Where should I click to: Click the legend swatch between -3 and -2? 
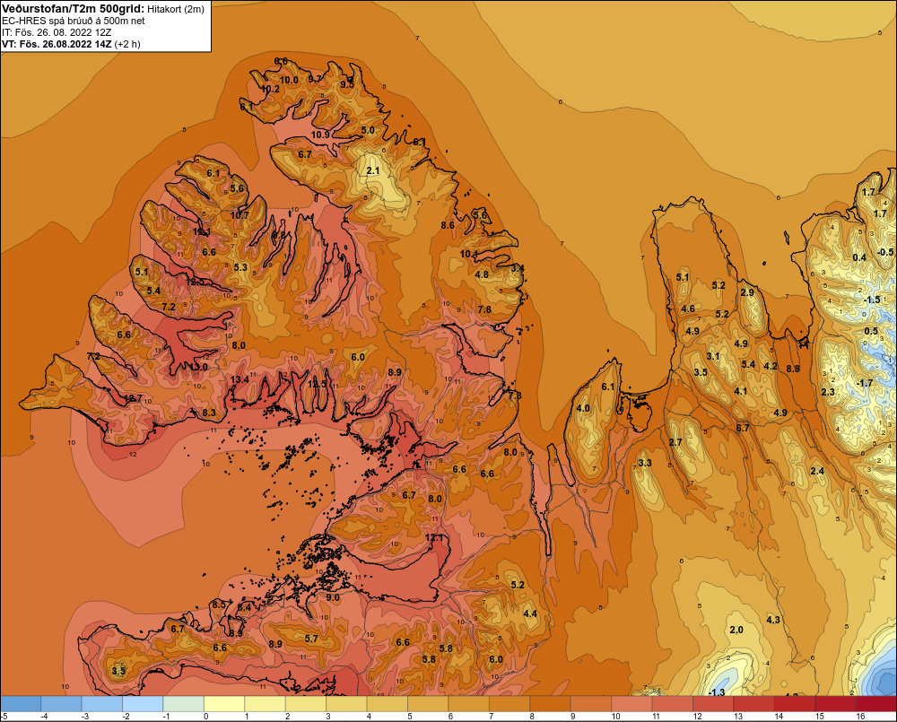click(x=102, y=704)
